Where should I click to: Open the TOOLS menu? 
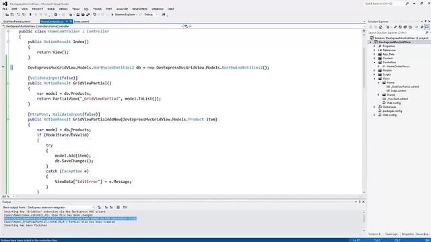tap(97, 9)
